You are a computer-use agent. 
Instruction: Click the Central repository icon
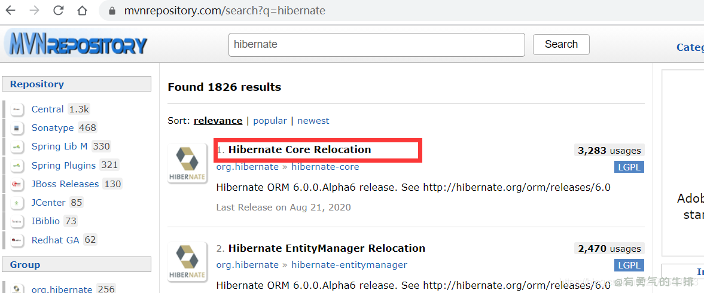pyautogui.click(x=17, y=109)
